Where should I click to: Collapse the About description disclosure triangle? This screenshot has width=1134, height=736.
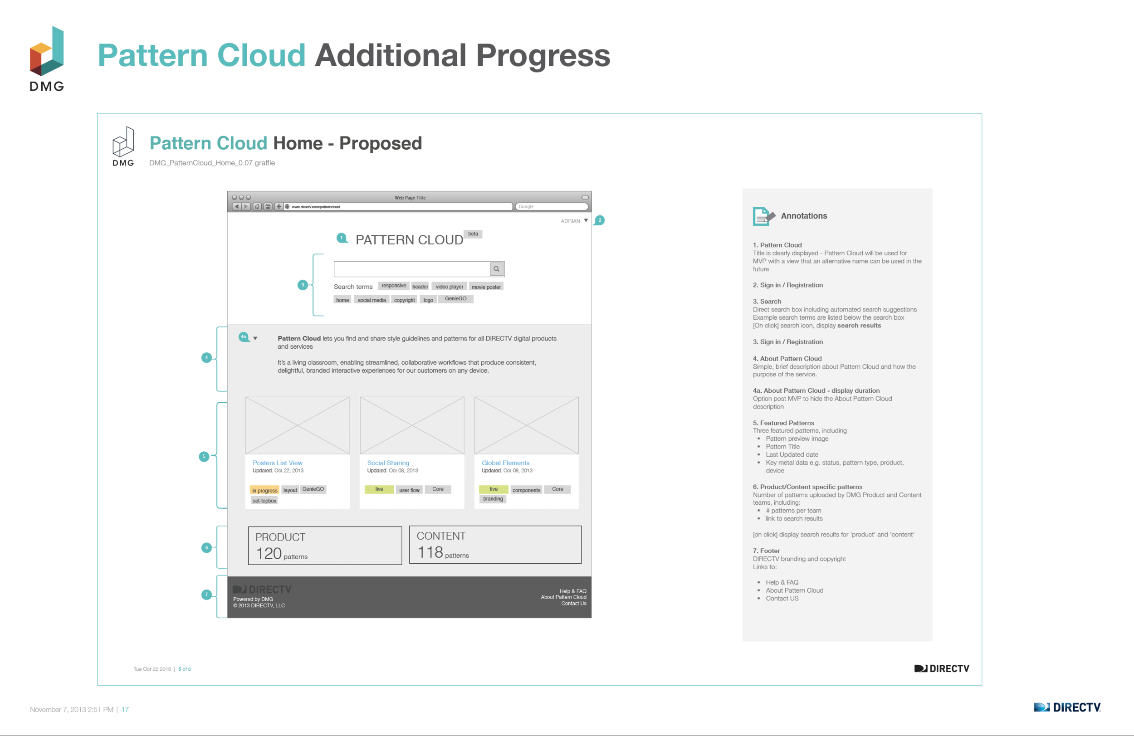(255, 339)
